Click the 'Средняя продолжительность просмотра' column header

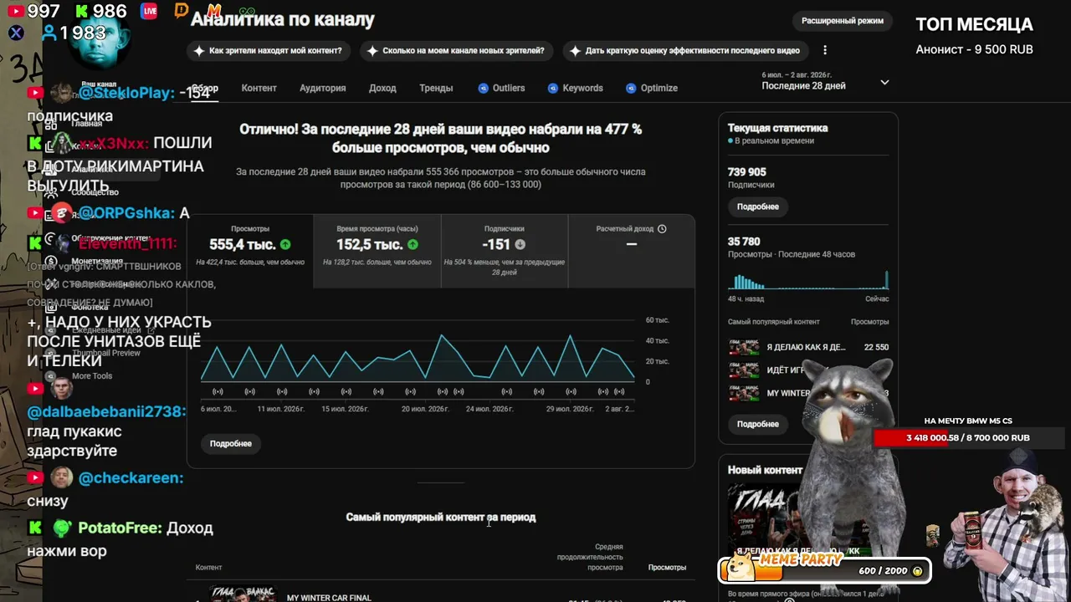591,557
